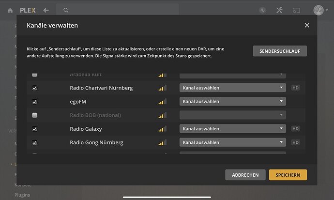The height and width of the screenshot is (200, 334).
Task: Click the Radio Galaxy channel name
Action: point(86,129)
